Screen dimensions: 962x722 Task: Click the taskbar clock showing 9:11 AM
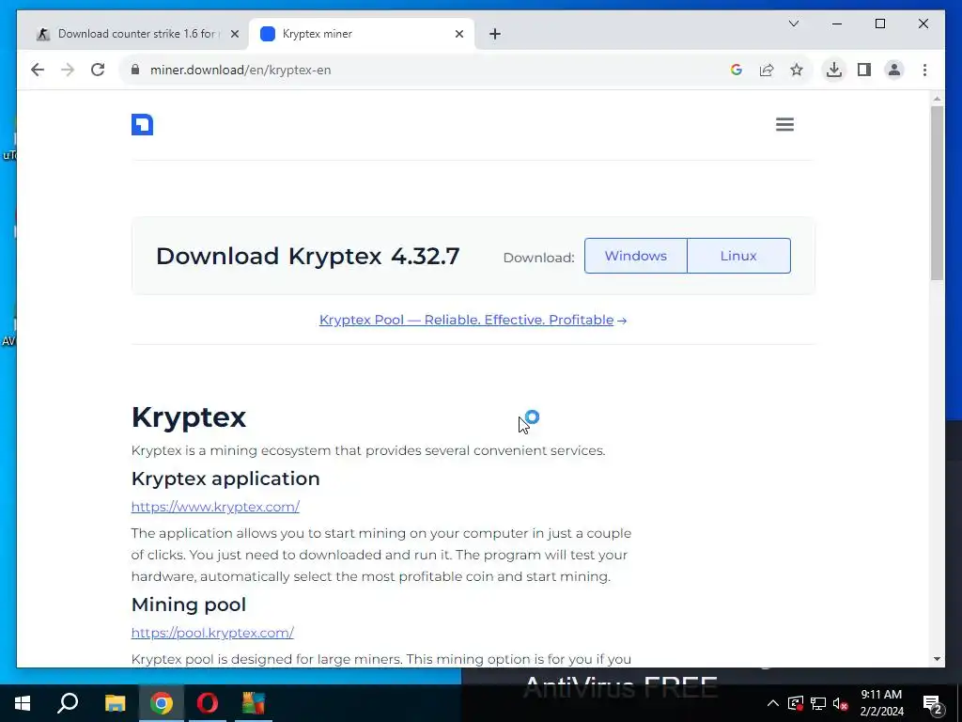tap(881, 703)
